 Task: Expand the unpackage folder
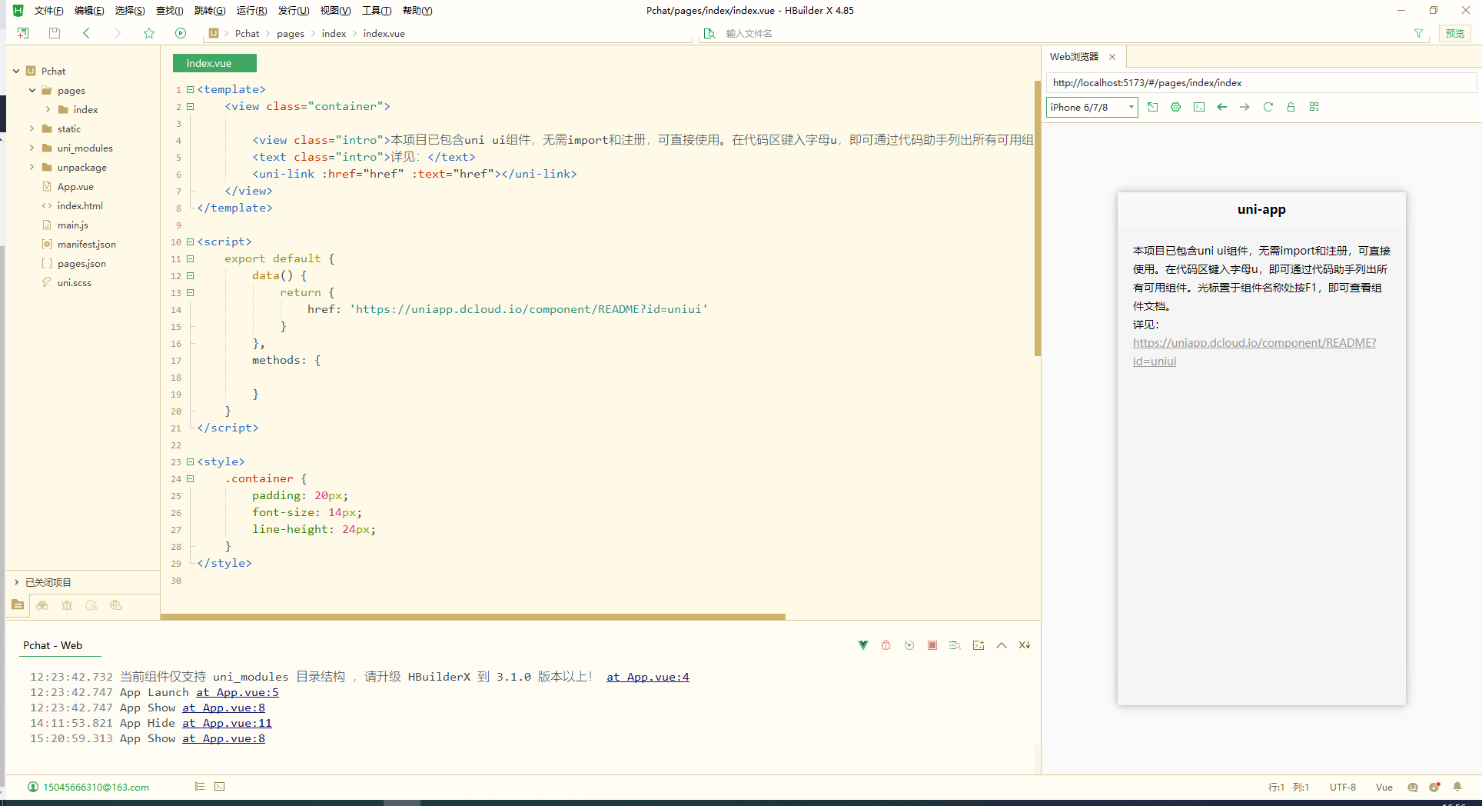[32, 167]
